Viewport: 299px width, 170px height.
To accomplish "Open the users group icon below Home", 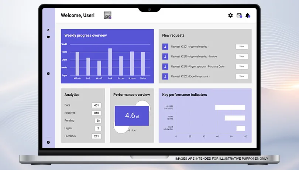I will [x=48, y=37].
